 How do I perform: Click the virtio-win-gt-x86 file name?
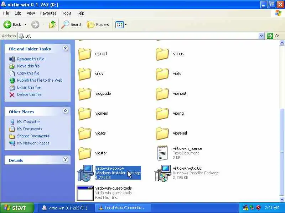[x=187, y=168]
